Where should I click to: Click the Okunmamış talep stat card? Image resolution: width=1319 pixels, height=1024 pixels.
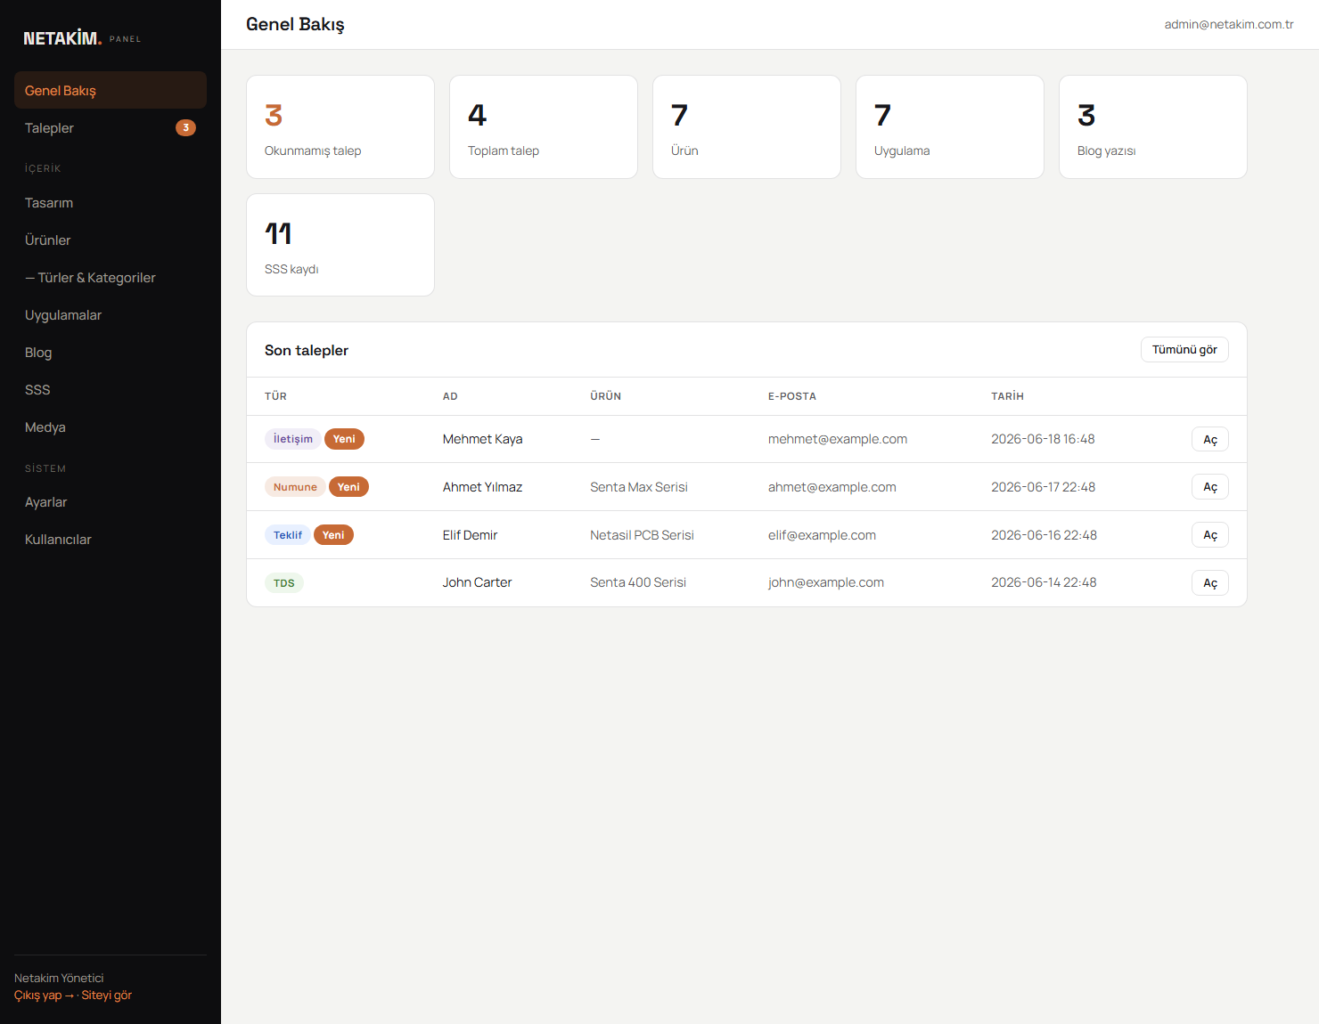tap(340, 126)
